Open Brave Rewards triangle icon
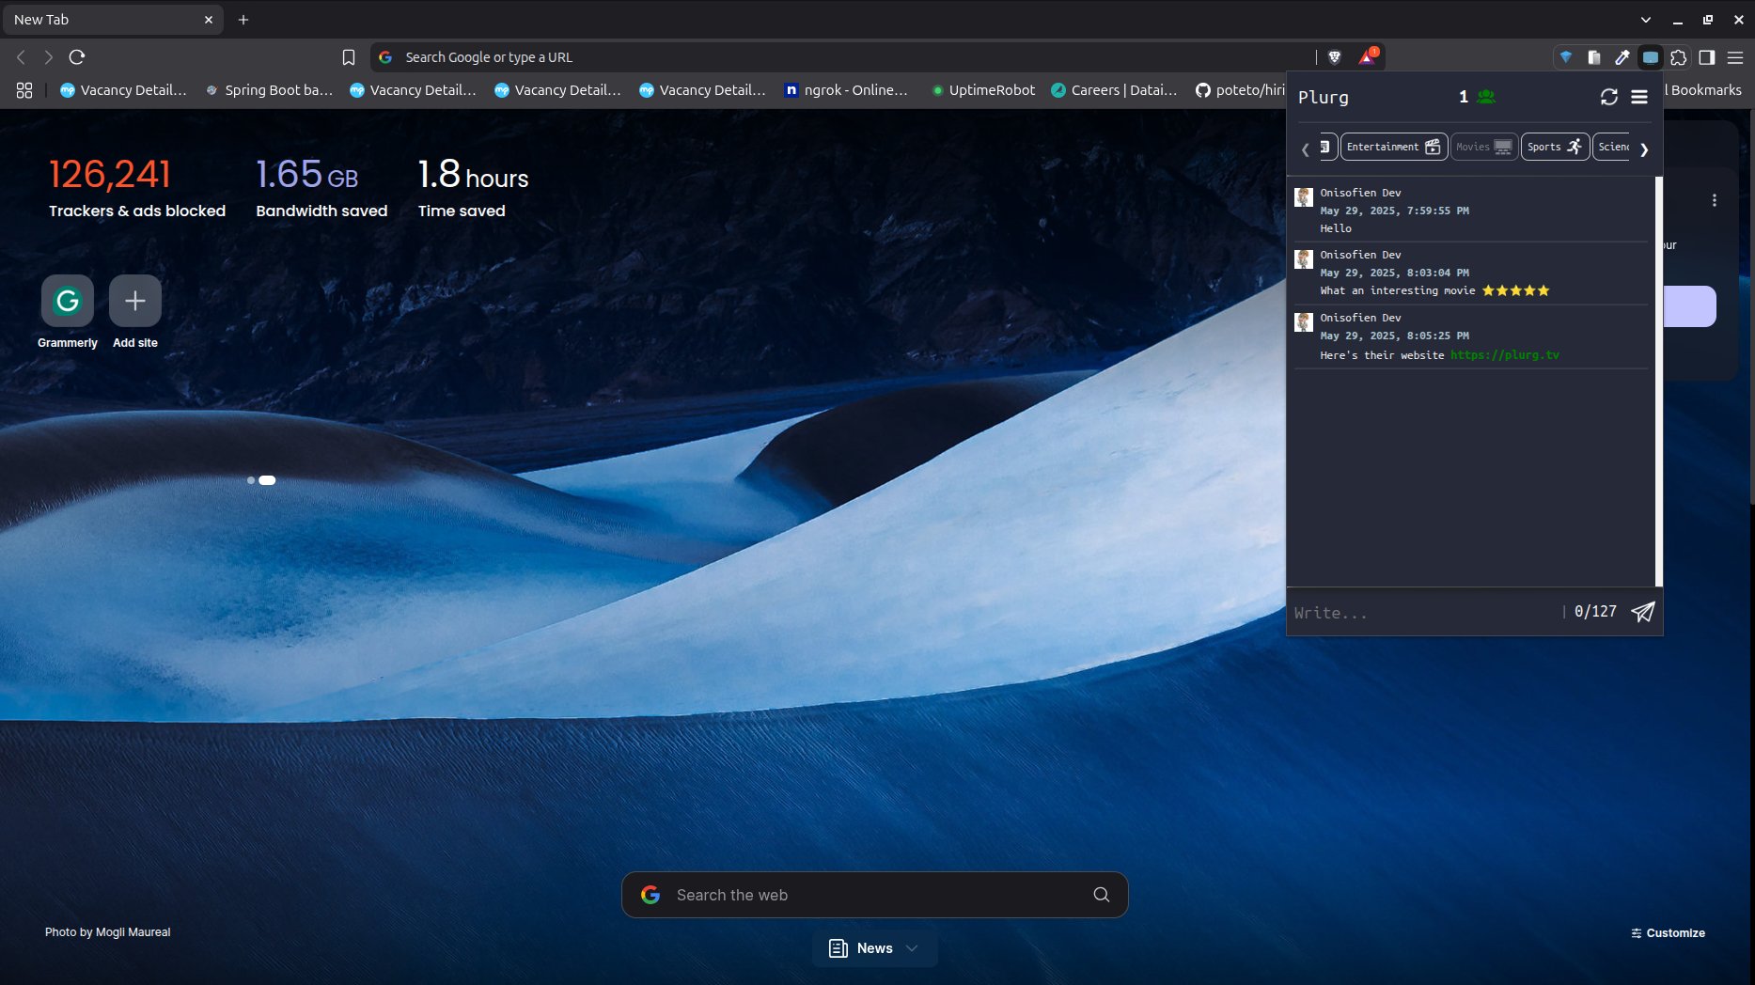The height and width of the screenshot is (985, 1755). (x=1367, y=57)
